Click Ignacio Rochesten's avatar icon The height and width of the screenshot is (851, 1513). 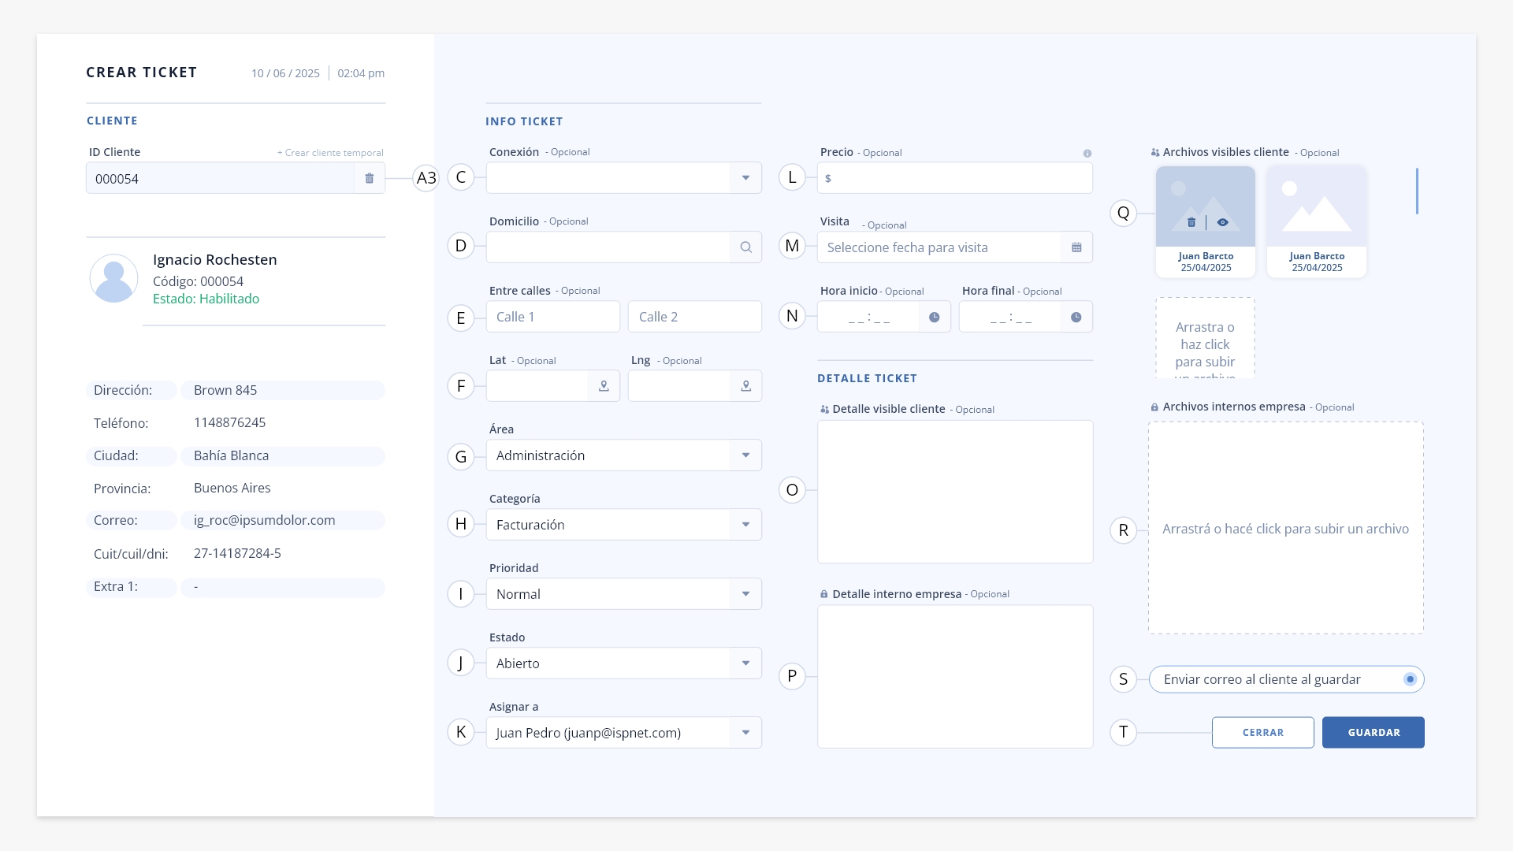(114, 278)
